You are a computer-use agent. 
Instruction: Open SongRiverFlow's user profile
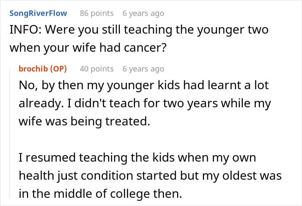coord(38,13)
